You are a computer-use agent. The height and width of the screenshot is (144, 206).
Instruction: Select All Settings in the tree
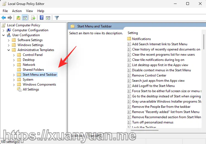click(31, 89)
